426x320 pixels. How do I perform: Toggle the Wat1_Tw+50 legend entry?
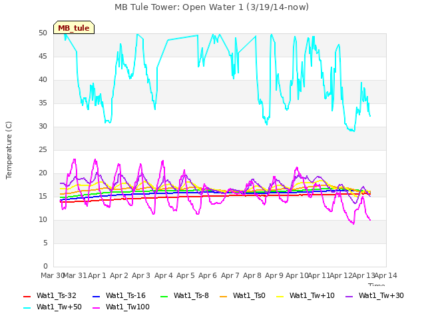coord(53,307)
